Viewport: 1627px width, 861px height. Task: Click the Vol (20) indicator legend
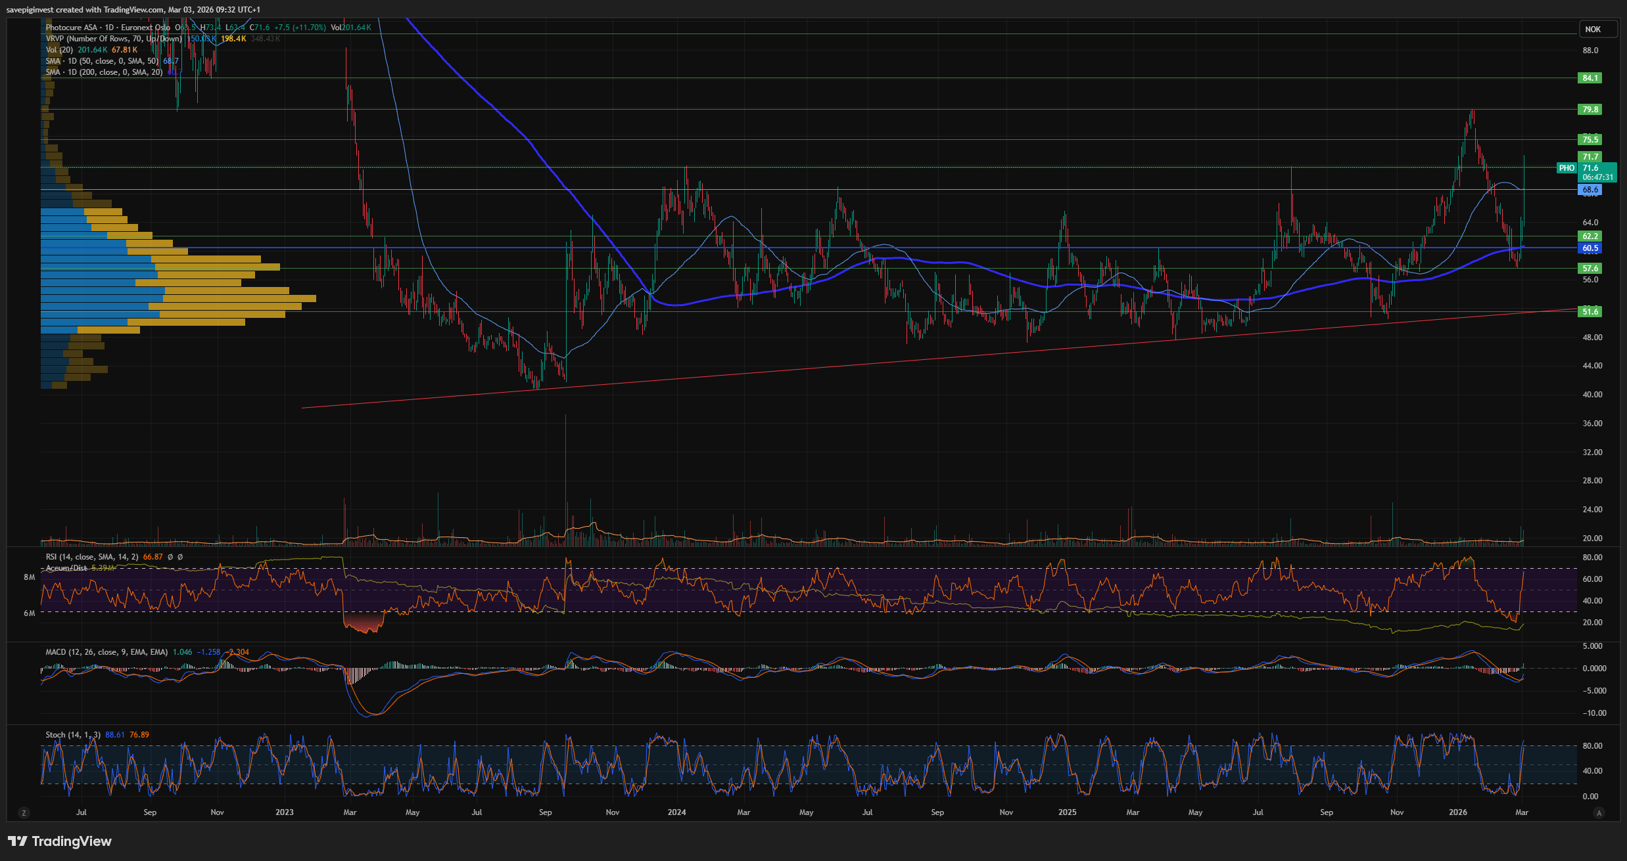(x=59, y=50)
